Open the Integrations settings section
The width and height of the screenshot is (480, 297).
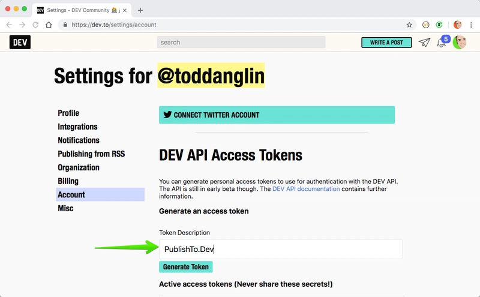[77, 127]
